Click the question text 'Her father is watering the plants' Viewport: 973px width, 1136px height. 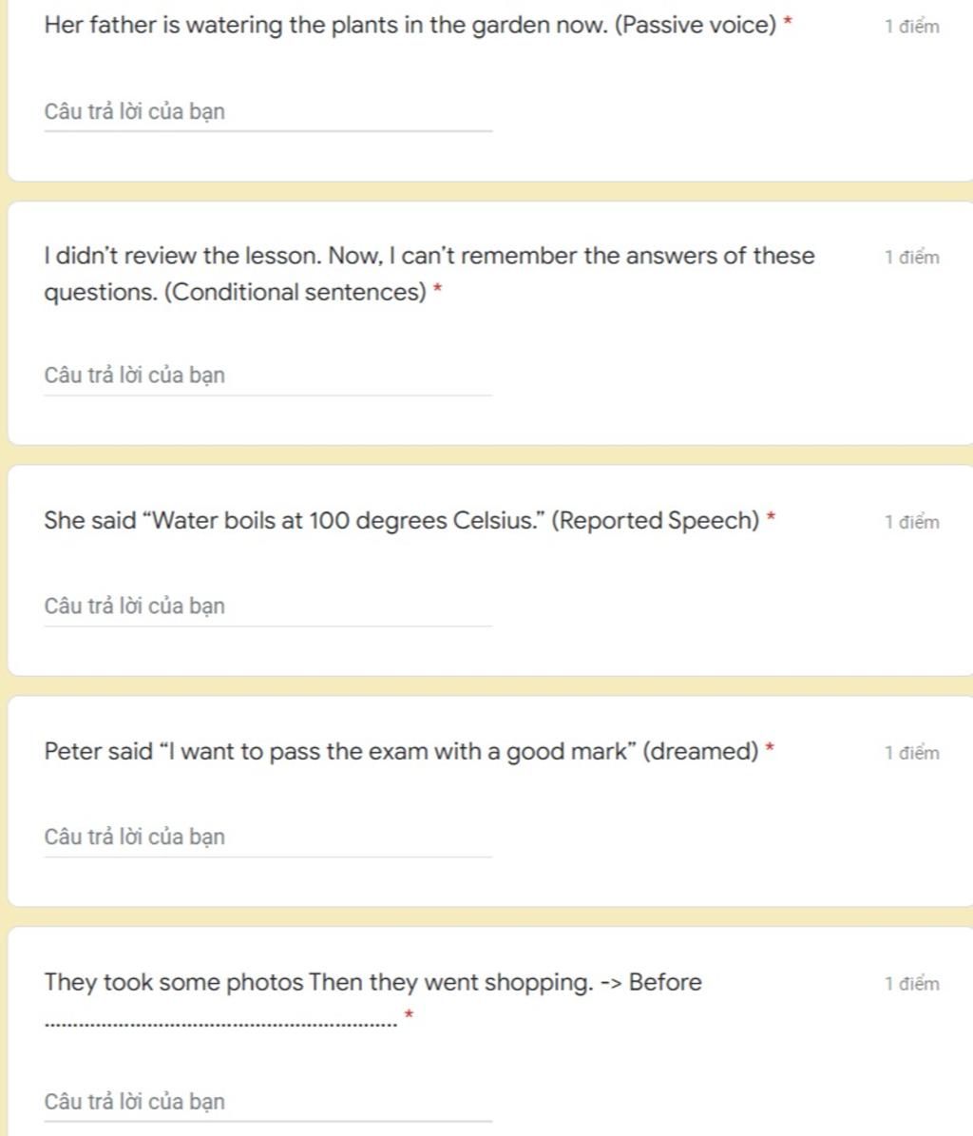coord(410,26)
